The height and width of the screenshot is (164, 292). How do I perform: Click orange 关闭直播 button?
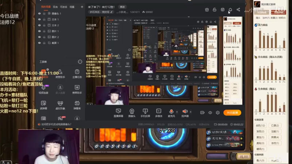(232, 113)
